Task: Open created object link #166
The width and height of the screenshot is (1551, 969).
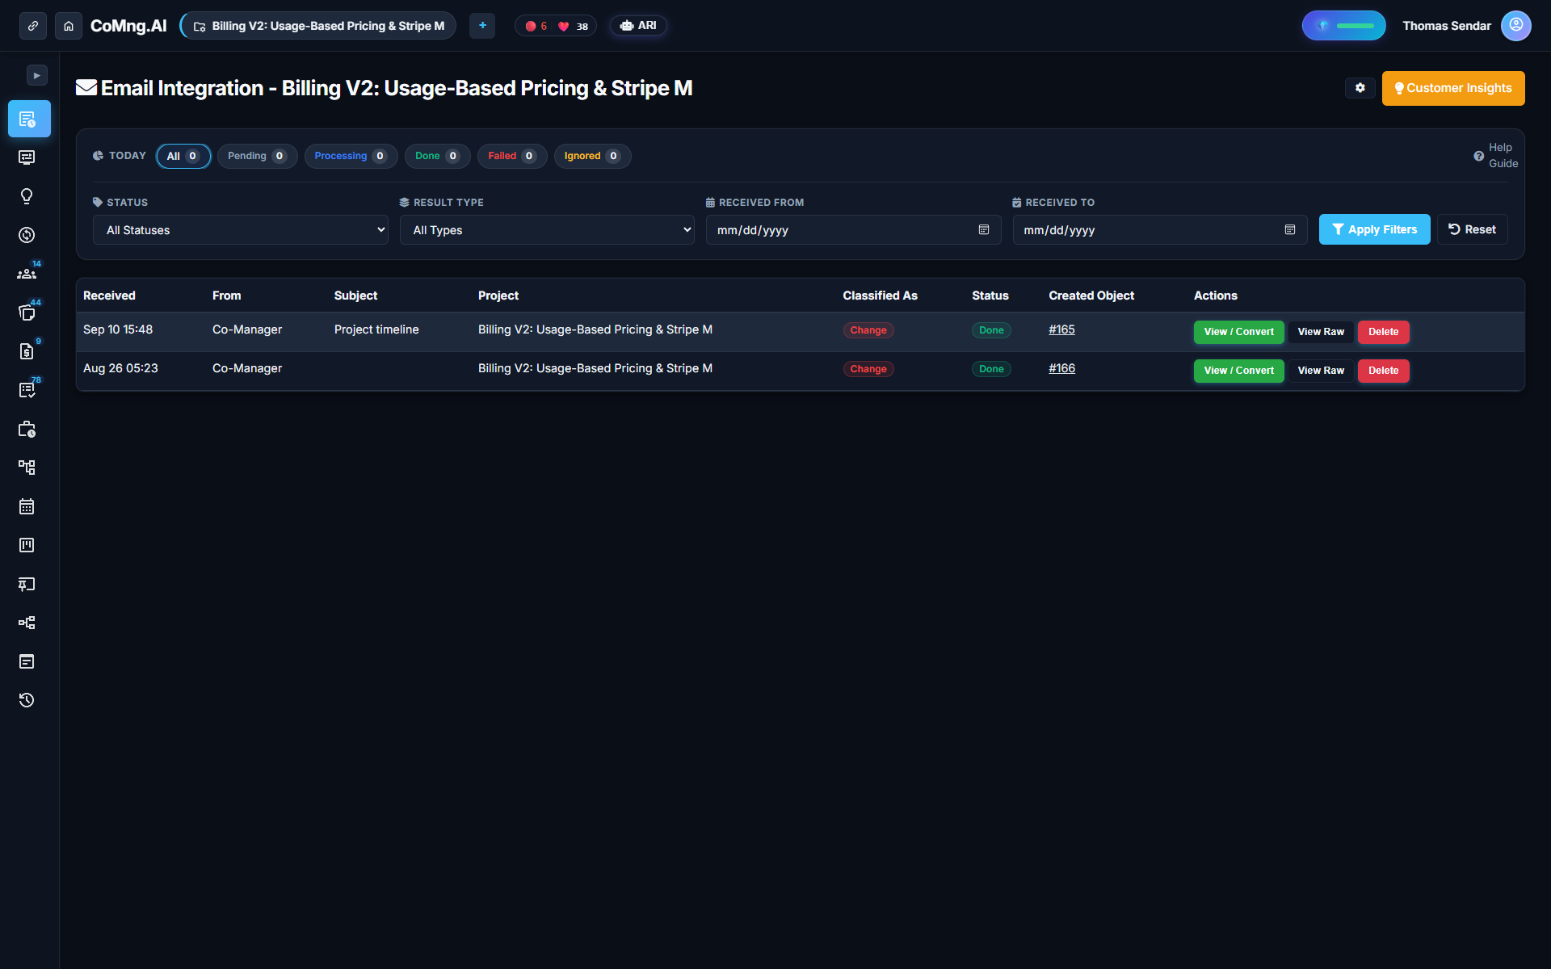Action: [x=1061, y=368]
